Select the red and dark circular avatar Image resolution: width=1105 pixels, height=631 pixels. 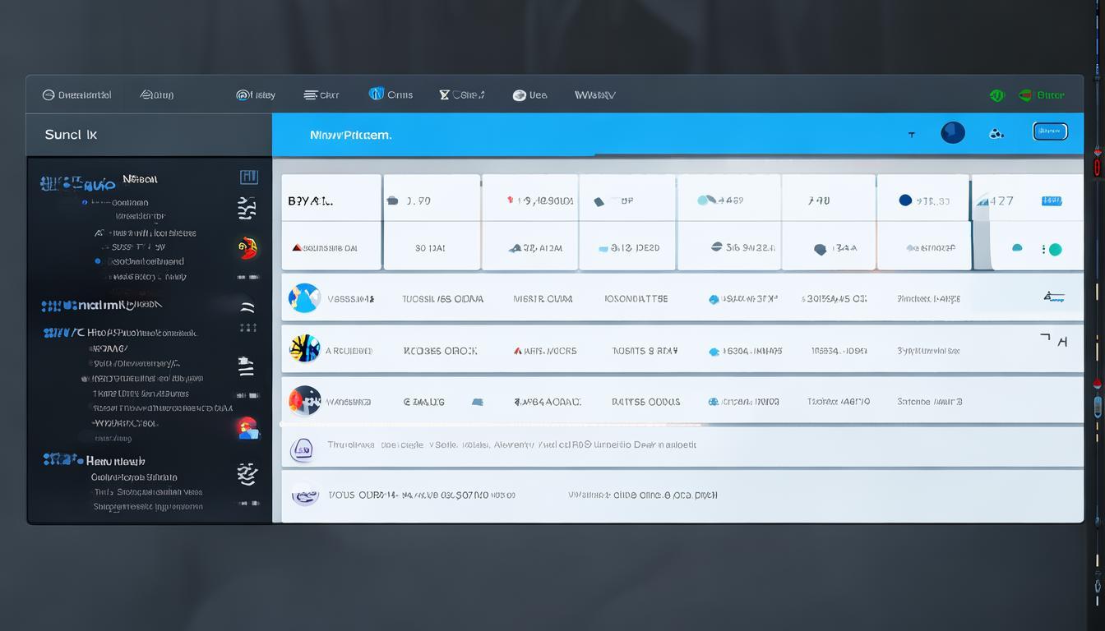[x=304, y=401]
